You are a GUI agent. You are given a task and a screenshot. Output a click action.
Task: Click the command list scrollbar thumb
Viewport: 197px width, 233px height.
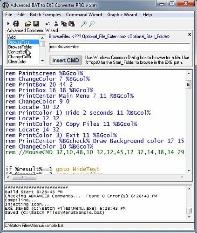coord(42,44)
